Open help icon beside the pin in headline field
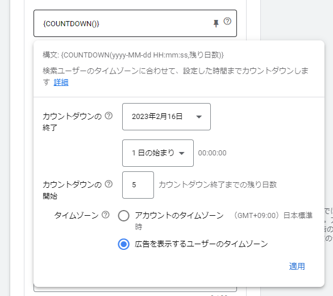 pos(227,21)
